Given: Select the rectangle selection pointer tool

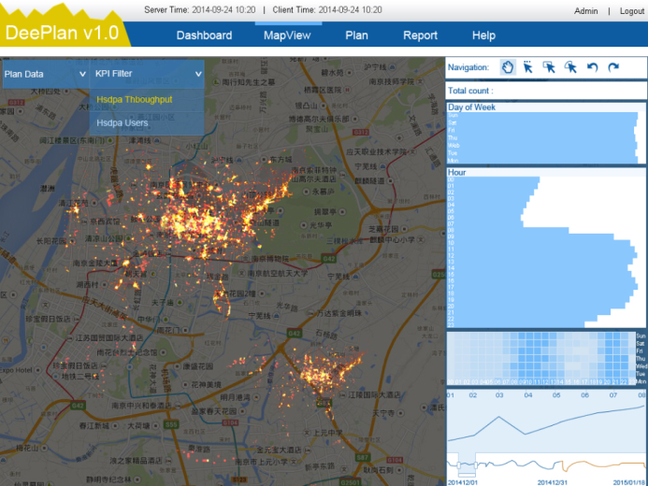Looking at the screenshot, I should [x=549, y=67].
